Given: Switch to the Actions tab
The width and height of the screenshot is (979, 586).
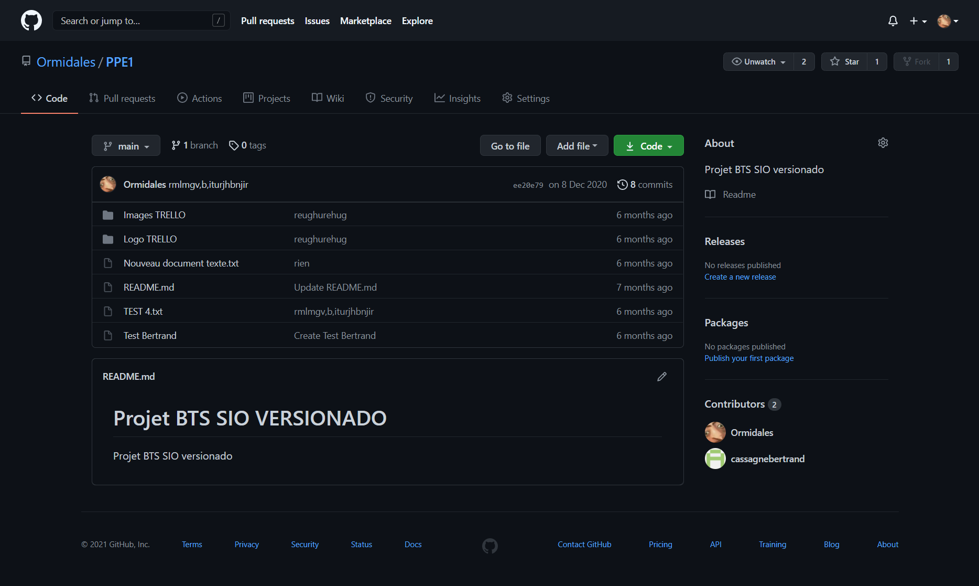Looking at the screenshot, I should click(x=199, y=98).
